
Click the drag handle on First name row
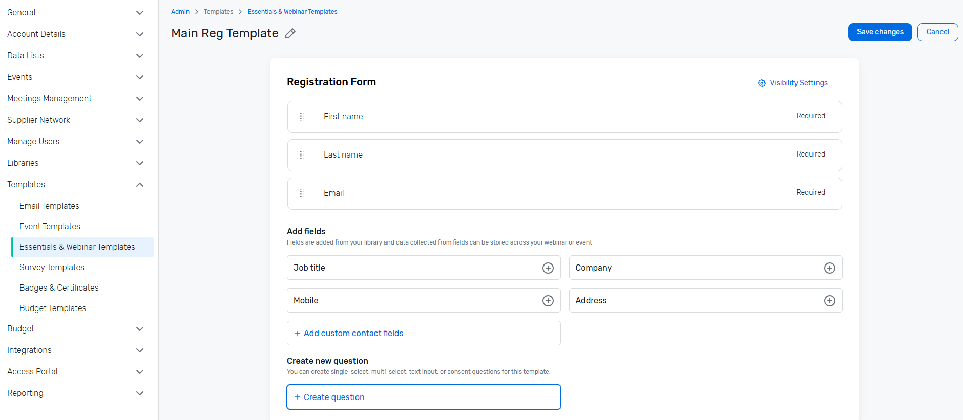click(x=302, y=117)
